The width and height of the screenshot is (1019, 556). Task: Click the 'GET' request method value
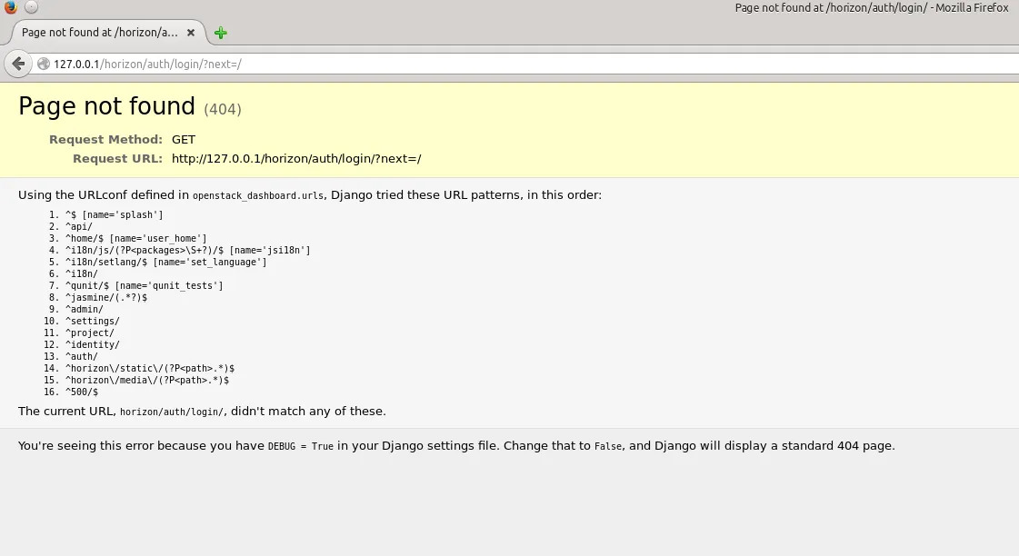(x=184, y=140)
